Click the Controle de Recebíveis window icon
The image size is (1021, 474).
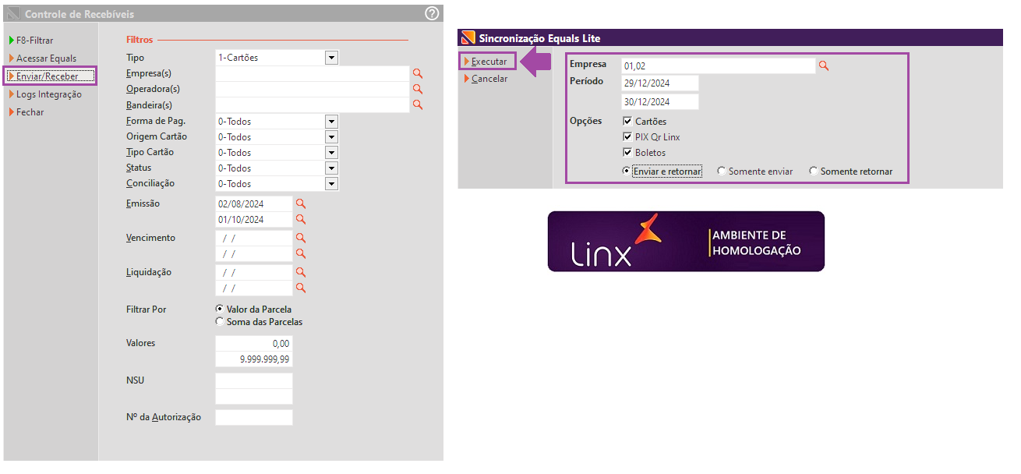13,14
